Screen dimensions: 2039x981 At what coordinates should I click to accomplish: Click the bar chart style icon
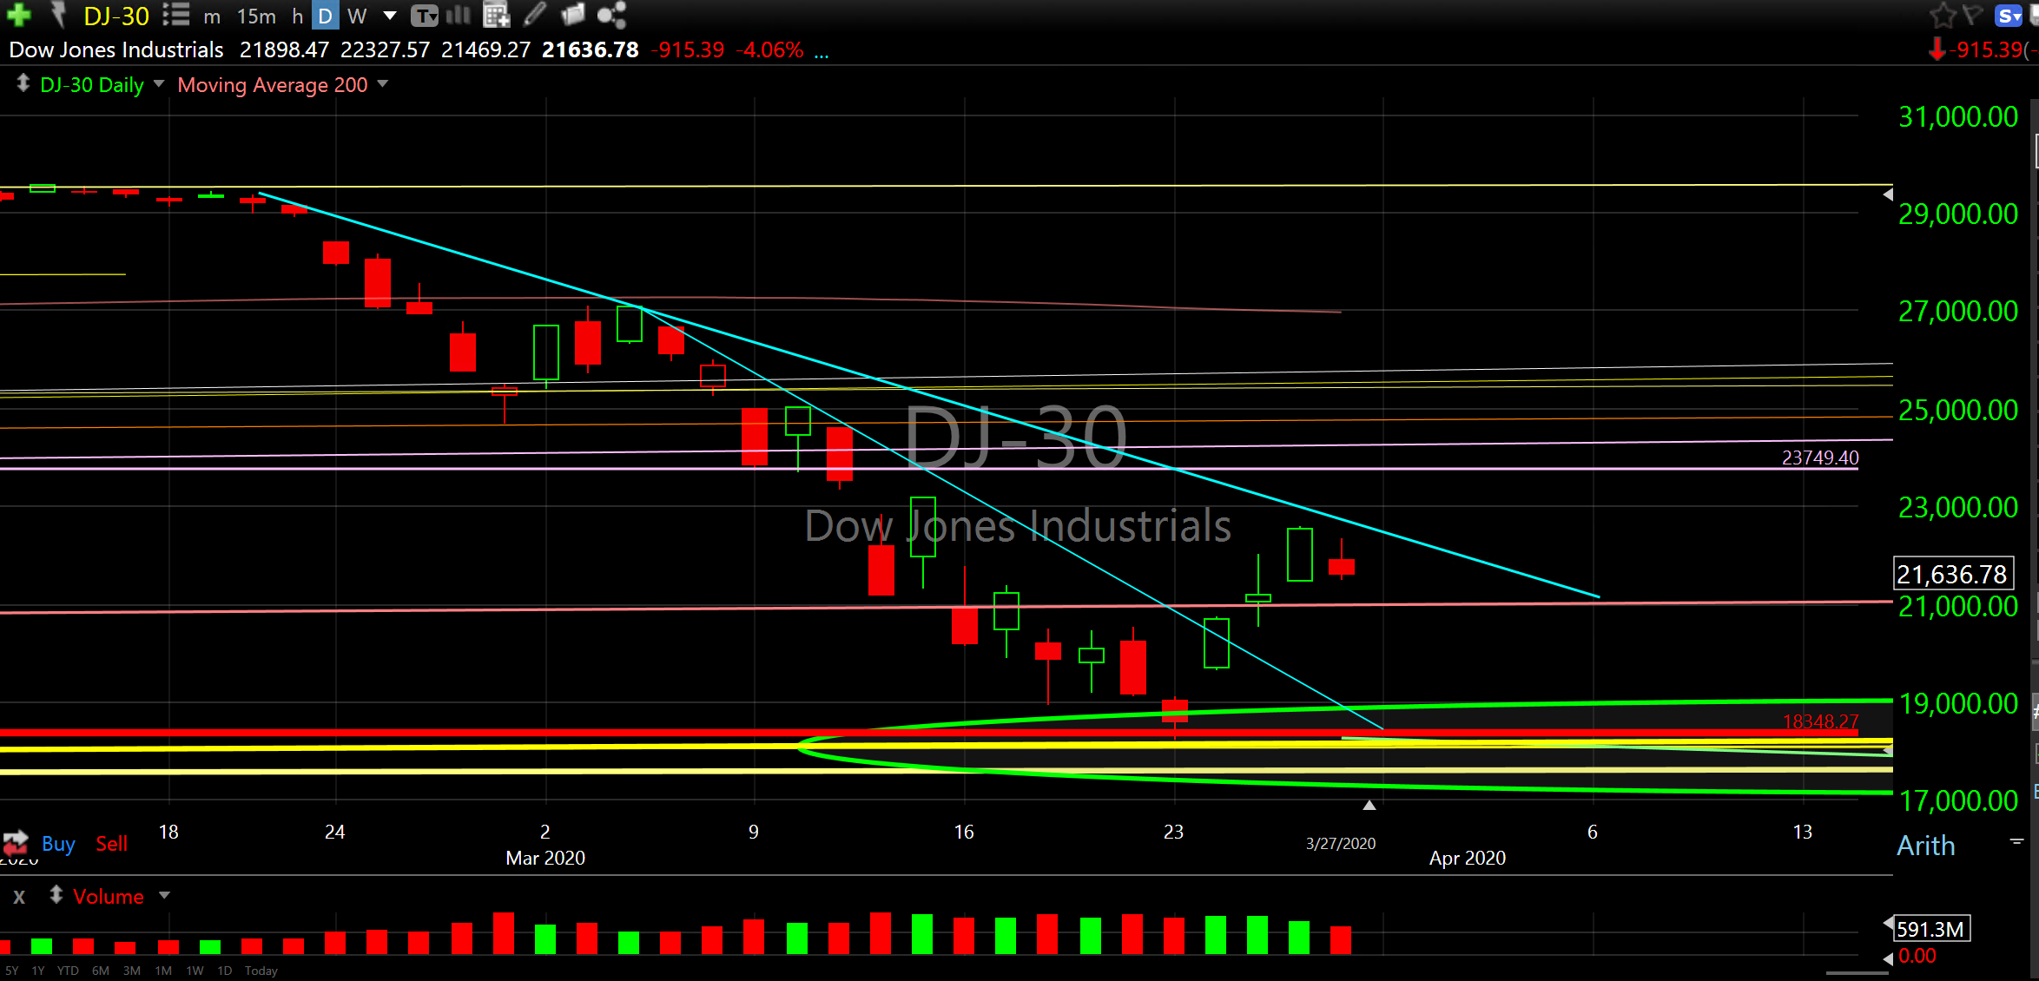pyautogui.click(x=458, y=15)
